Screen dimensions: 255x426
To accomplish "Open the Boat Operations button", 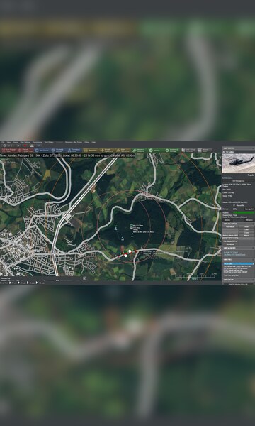I will pos(123,151).
